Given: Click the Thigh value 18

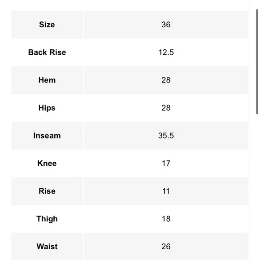Looking at the screenshot, I should 166,219.
